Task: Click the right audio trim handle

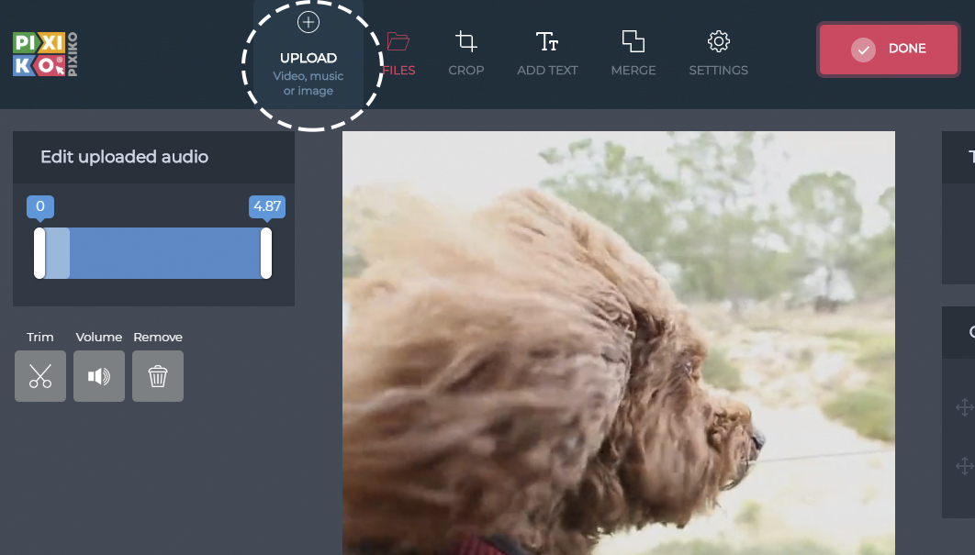Action: [266, 253]
